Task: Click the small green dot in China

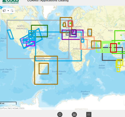Action: click(121, 35)
